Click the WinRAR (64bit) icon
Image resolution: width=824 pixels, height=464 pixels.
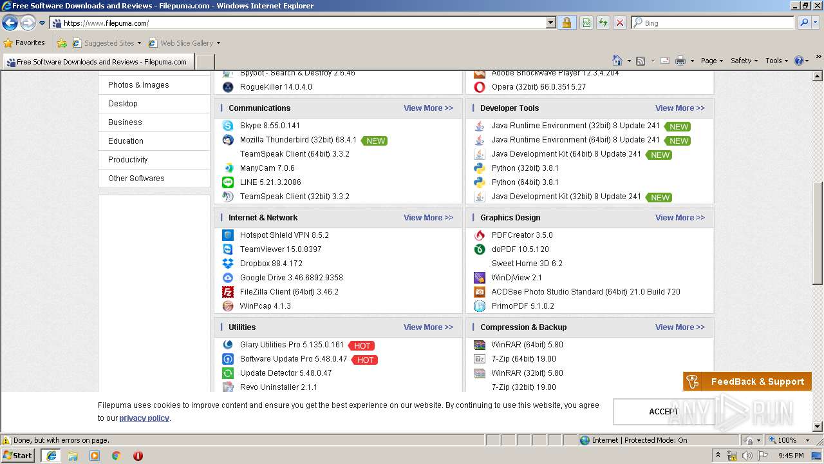pos(480,345)
